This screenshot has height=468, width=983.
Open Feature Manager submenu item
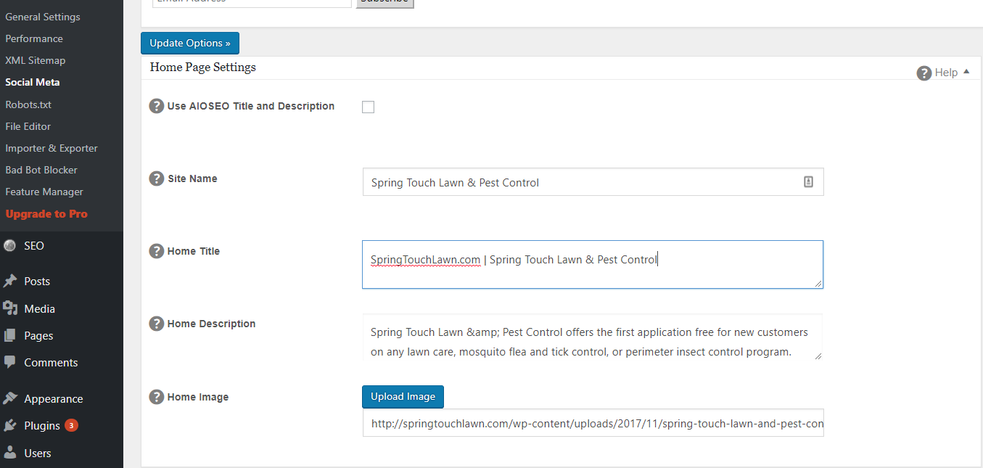click(44, 192)
